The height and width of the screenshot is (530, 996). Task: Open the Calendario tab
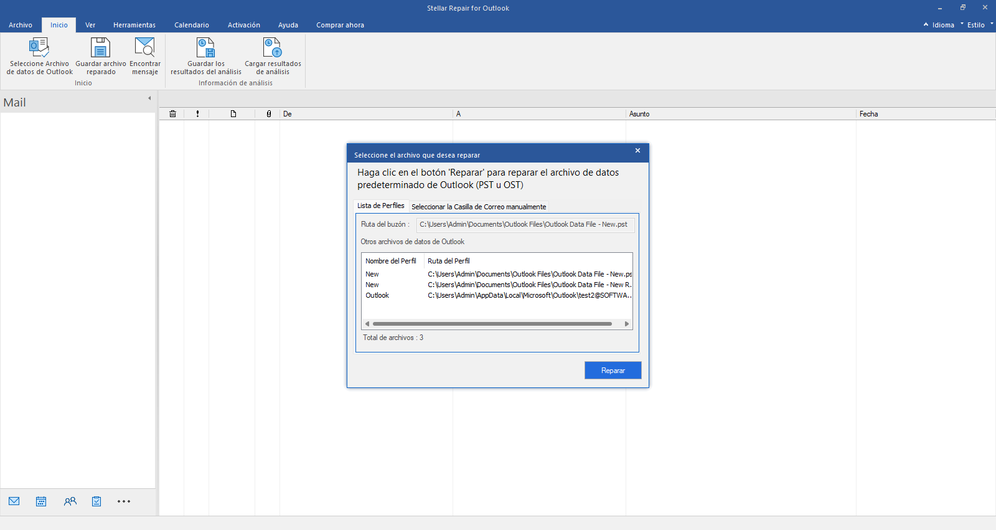tap(192, 25)
